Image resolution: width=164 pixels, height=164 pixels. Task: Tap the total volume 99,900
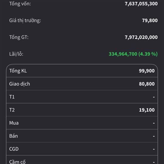[147, 71]
